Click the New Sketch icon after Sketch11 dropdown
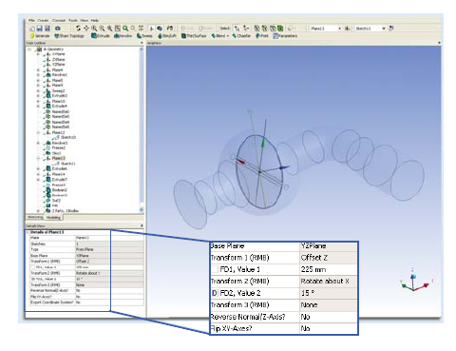The image size is (456, 351). (391, 29)
